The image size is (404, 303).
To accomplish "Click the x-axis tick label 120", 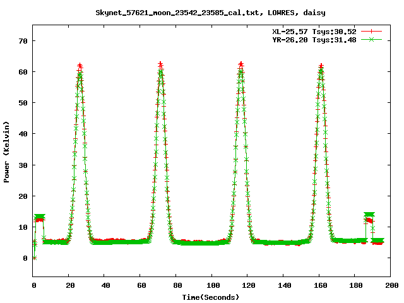I will tap(249, 285).
